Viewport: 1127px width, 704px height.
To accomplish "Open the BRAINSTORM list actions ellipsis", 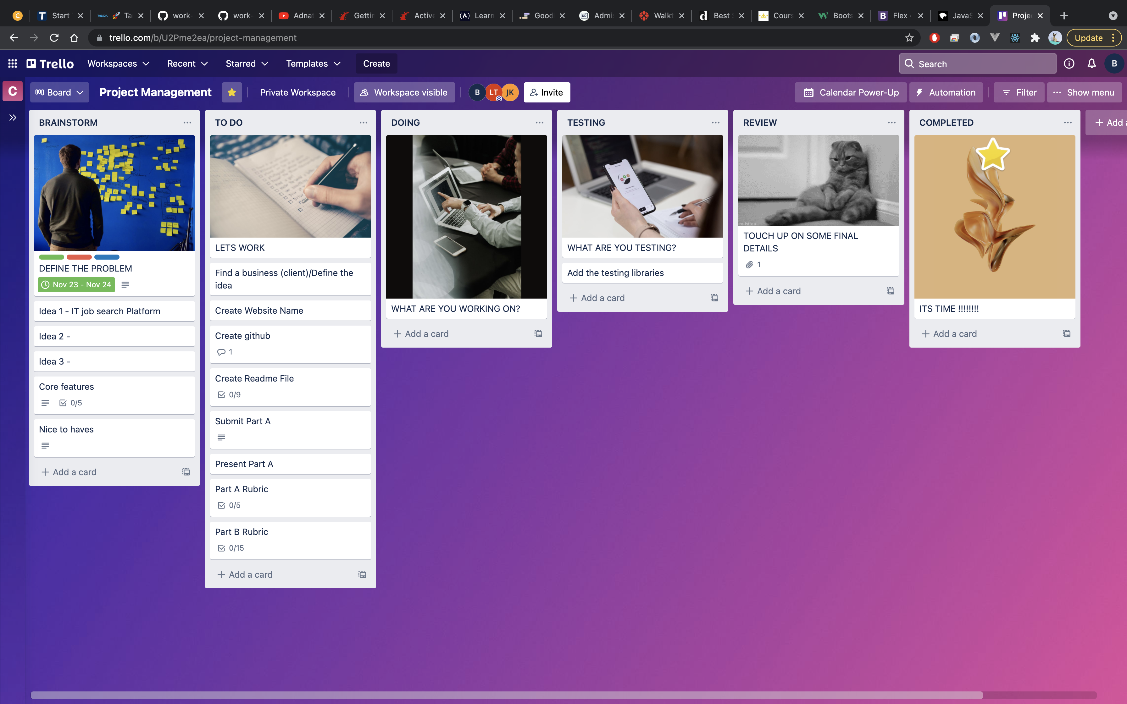I will tap(187, 123).
